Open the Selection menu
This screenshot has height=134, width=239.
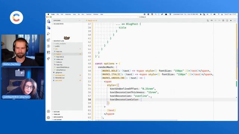[68, 14]
